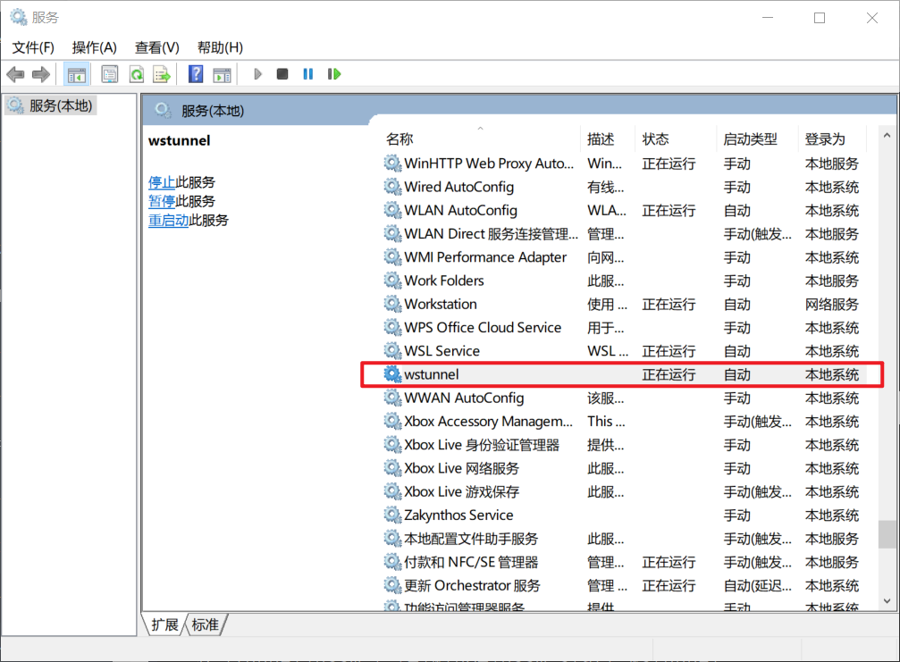Viewport: 900px width, 662px height.
Task: Open the 文件(F) menu
Action: click(x=33, y=47)
